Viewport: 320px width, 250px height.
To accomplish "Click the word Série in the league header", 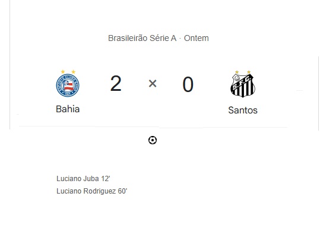I will click(159, 38).
